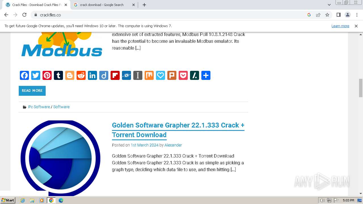Click the 5:03 PM clock

click(x=349, y=200)
